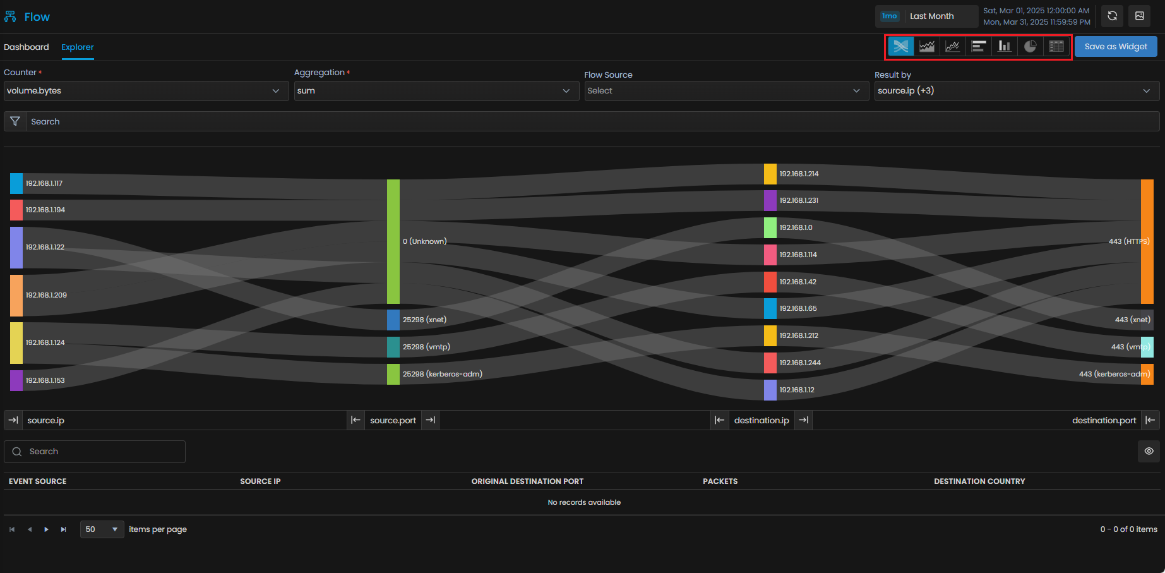The height and width of the screenshot is (573, 1165).
Task: Click the right arrow icon beside source.port
Action: click(431, 420)
